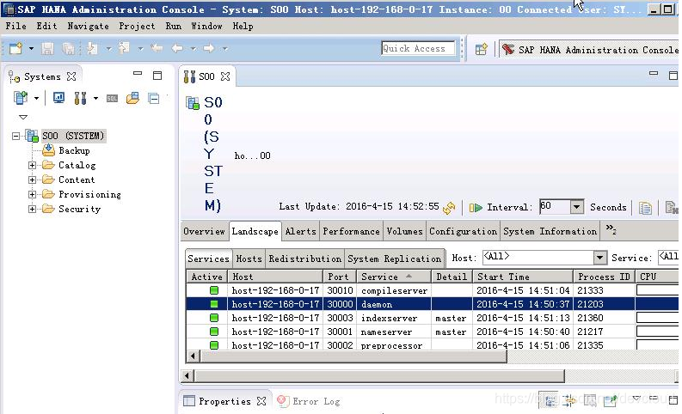The width and height of the screenshot is (682, 414).
Task: Open the Interval seconds dropdown
Action: (577, 207)
